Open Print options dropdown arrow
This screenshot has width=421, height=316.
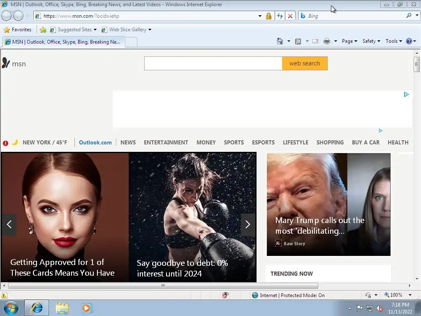(335, 42)
